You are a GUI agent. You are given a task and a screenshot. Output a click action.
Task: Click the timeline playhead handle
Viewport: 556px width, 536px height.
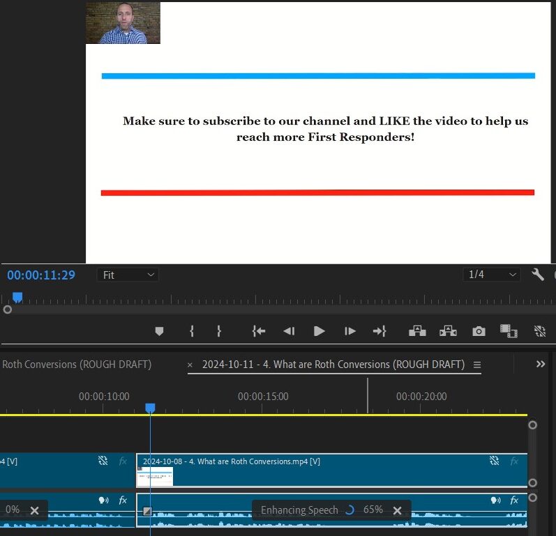[x=151, y=408]
